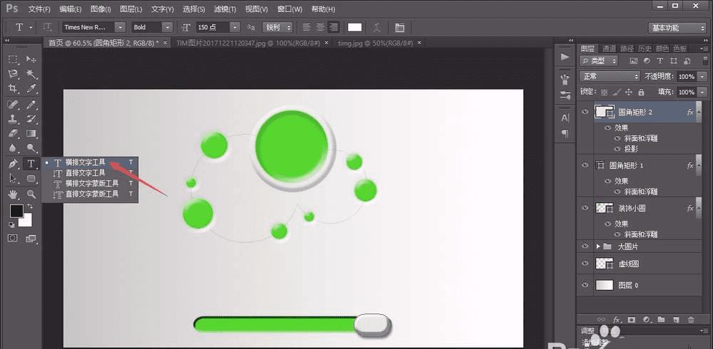Hide the 圆角矩形 1 layer
The height and width of the screenshot is (349, 713).
click(585, 165)
